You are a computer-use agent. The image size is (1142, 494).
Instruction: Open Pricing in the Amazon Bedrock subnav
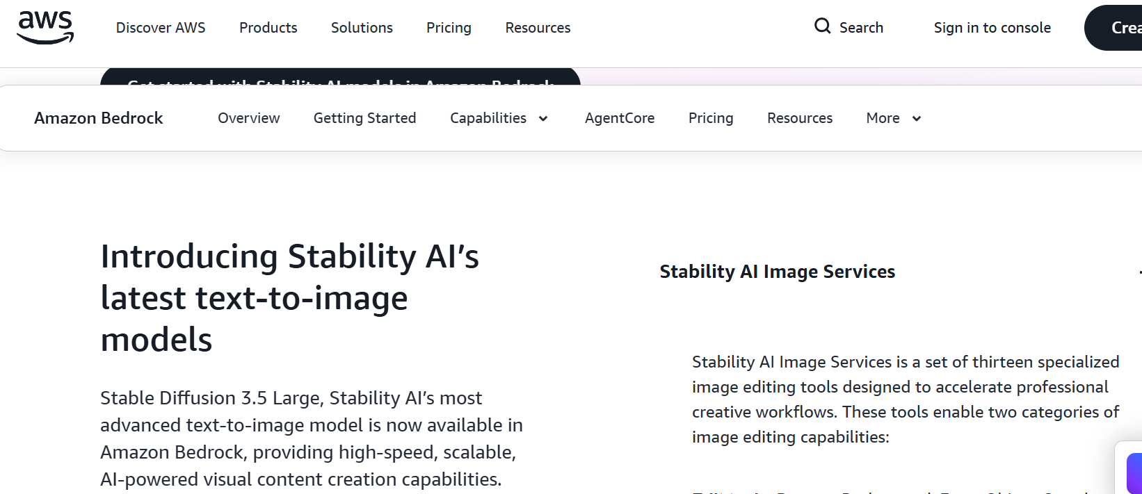710,118
